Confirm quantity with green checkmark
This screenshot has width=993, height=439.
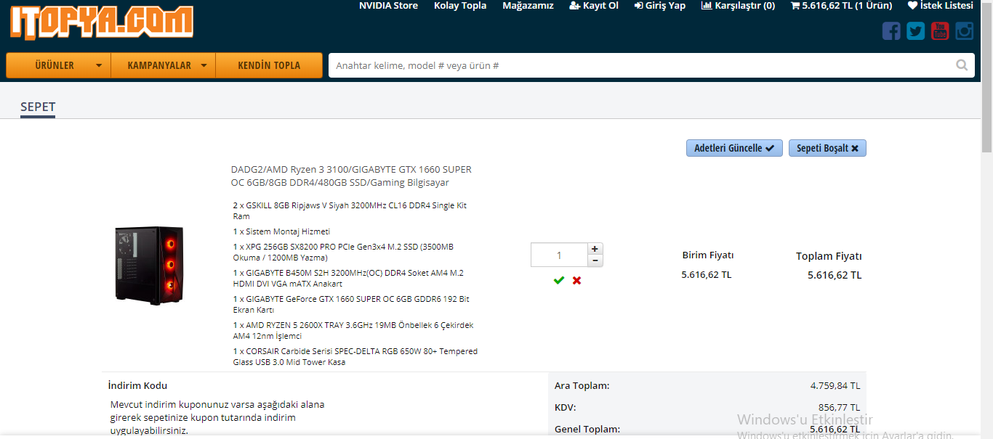coord(558,280)
